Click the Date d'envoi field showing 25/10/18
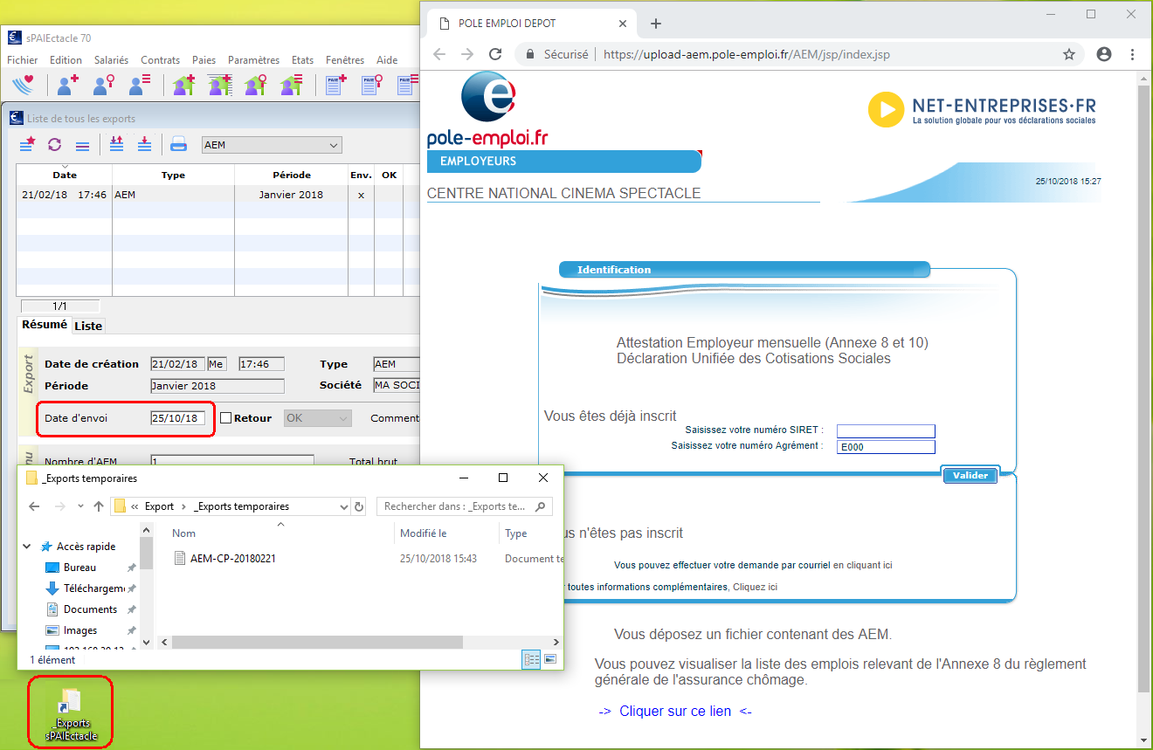Image resolution: width=1153 pixels, height=750 pixels. pos(178,418)
